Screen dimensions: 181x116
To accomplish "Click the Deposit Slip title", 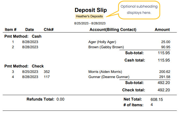I will [91, 10].
